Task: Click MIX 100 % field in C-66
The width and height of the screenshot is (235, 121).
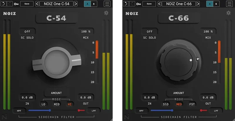Action: (x=208, y=32)
